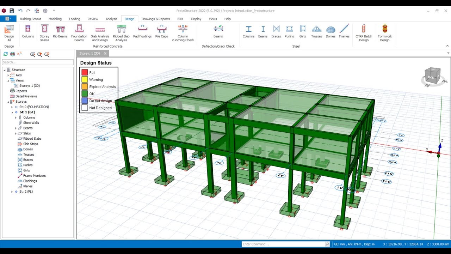
Task: Select Ribbed Slabs tree item
Action: coord(32,139)
